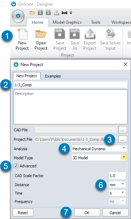The width and height of the screenshot is (131, 219).
Task: Click the quick access print icon
Action: pos(64,13)
